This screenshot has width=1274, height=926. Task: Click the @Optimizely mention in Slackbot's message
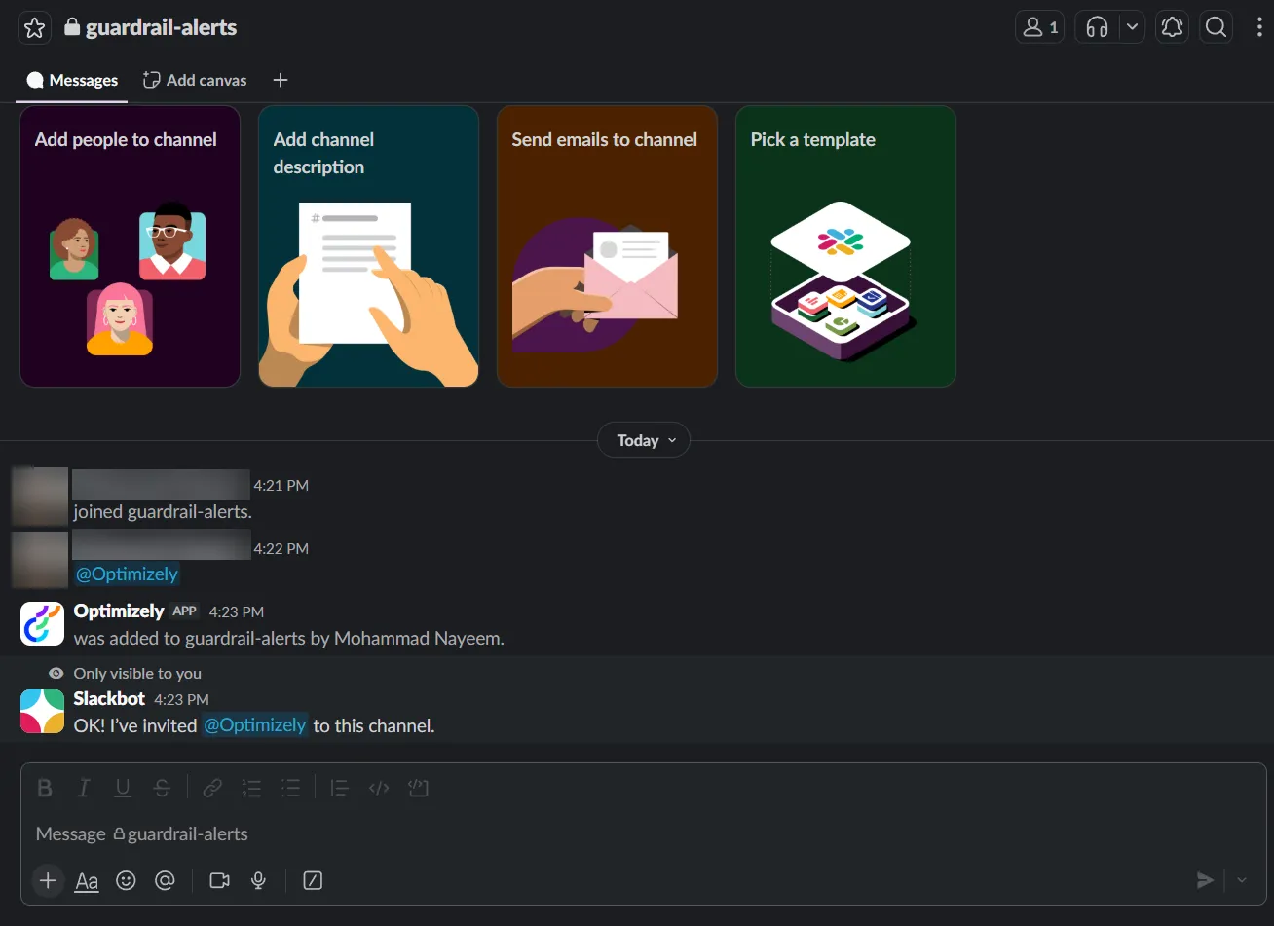click(x=255, y=725)
